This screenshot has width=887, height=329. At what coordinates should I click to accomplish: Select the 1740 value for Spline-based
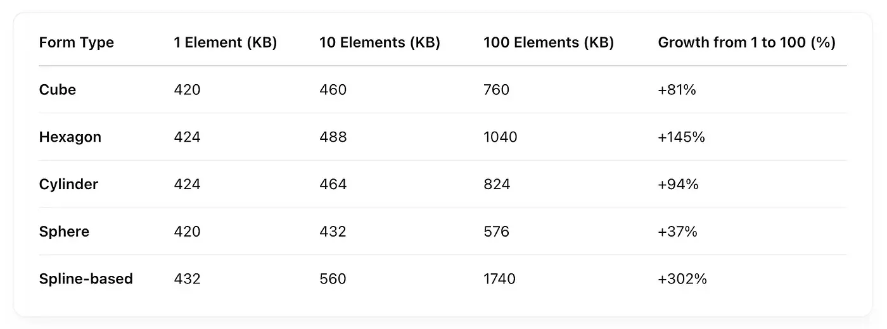[x=500, y=278]
